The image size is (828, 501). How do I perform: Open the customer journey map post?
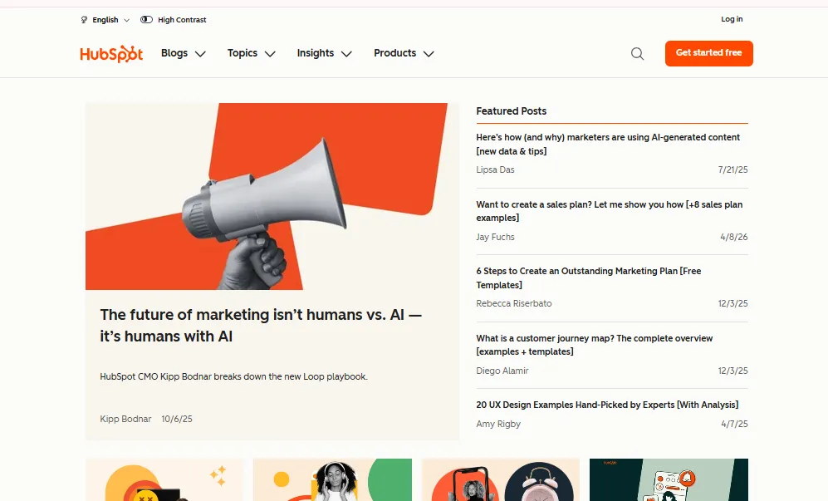pos(594,345)
